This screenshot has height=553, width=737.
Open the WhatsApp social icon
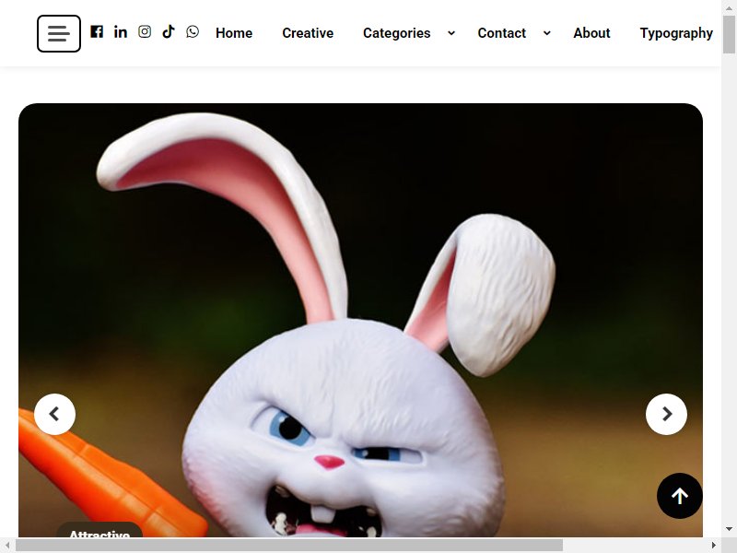point(193,31)
